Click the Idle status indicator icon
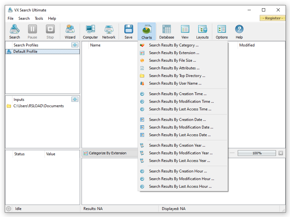Viewport: 290px width, 217px height. point(9,209)
